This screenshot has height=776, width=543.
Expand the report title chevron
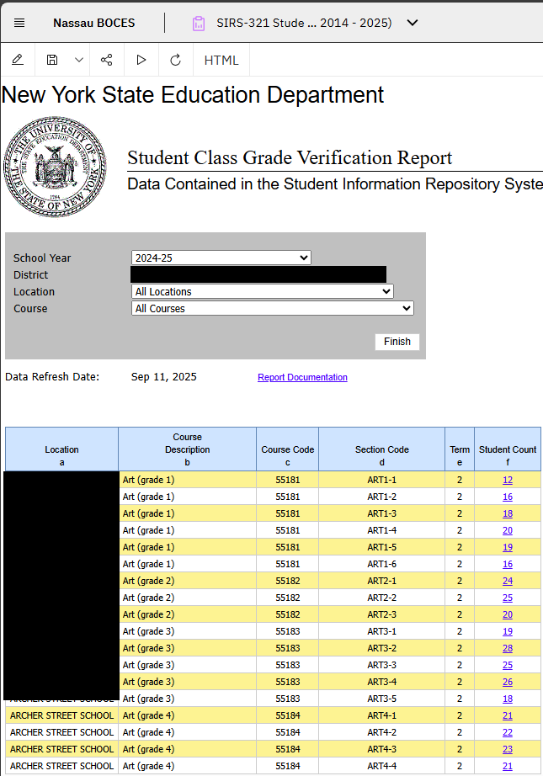click(x=413, y=23)
